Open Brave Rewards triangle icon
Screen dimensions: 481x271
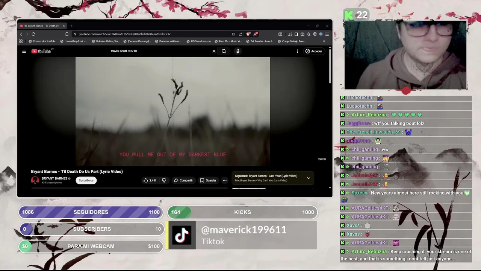[x=255, y=34]
